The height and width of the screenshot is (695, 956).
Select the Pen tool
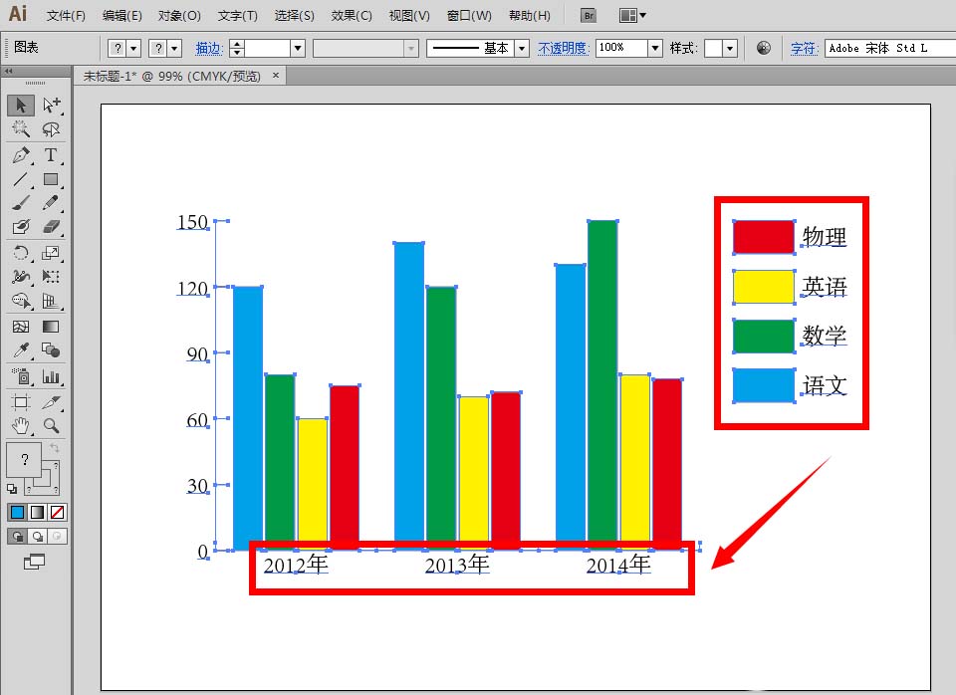click(x=21, y=155)
